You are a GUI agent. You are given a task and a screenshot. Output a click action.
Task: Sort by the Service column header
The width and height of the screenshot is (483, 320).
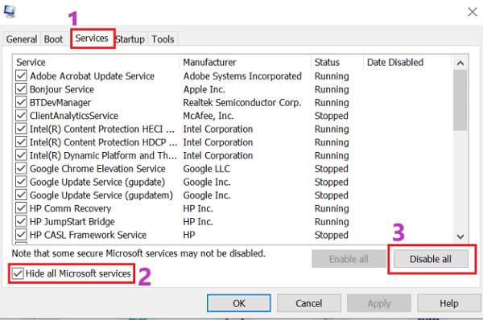(96, 62)
